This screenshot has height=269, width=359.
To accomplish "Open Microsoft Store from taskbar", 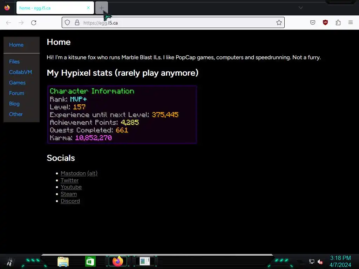I will [90, 261].
